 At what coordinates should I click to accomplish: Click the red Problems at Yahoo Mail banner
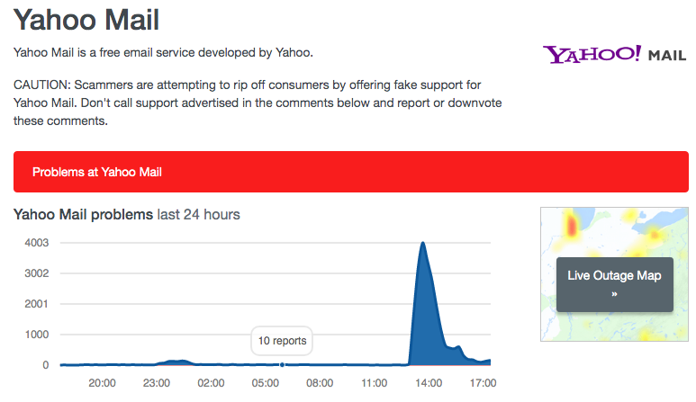pos(351,172)
